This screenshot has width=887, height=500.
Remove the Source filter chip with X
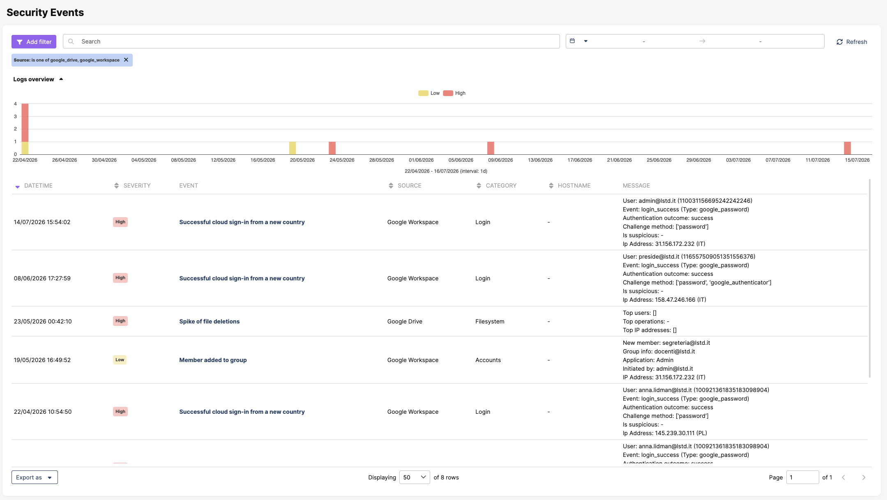coord(126,60)
